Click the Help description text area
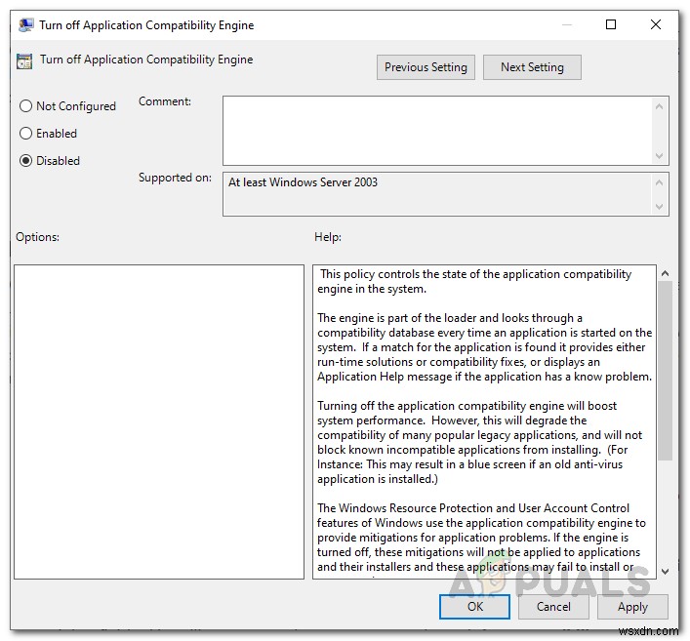This screenshot has width=690, height=641. click(484, 421)
